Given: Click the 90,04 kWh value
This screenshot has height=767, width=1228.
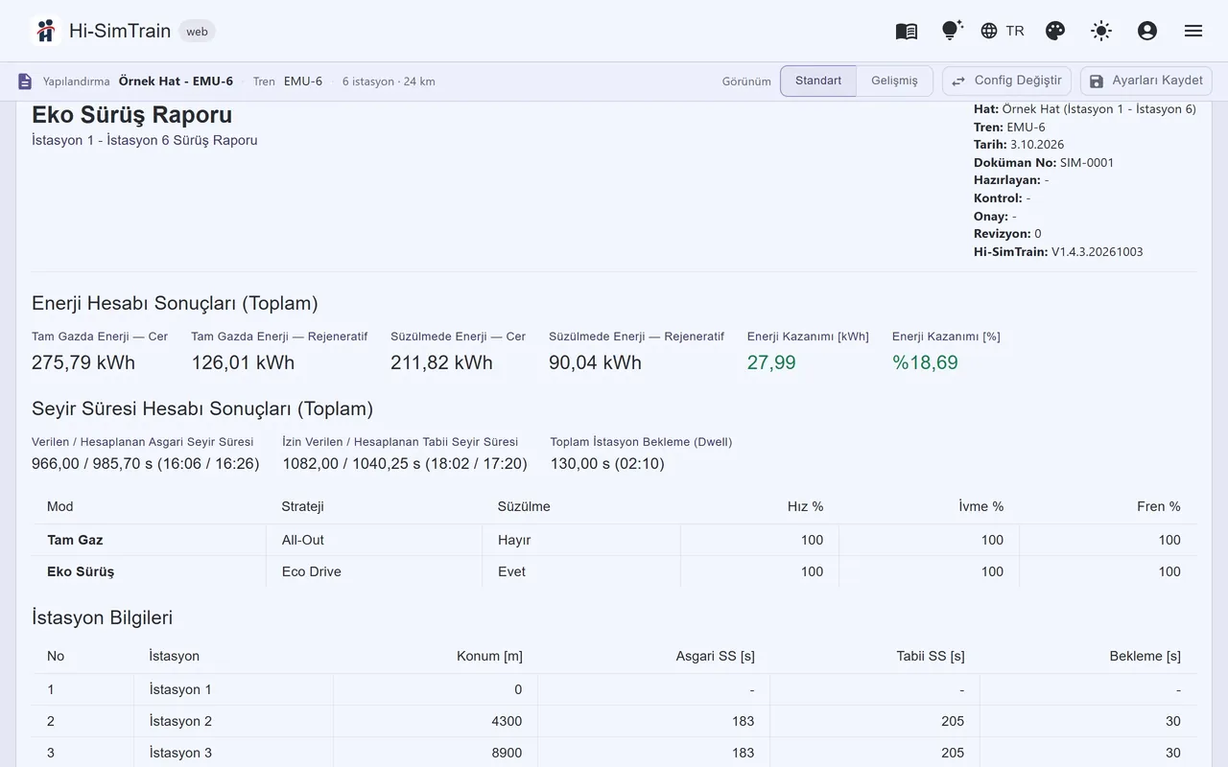Looking at the screenshot, I should [x=595, y=362].
